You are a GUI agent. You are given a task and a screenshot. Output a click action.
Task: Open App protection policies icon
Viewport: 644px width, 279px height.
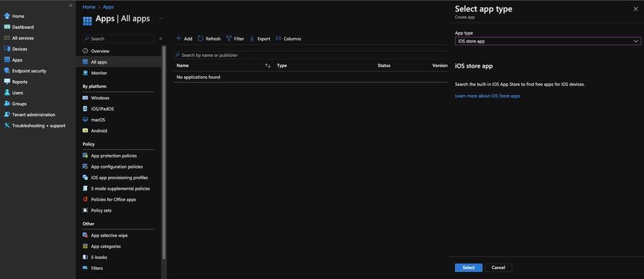(85, 156)
